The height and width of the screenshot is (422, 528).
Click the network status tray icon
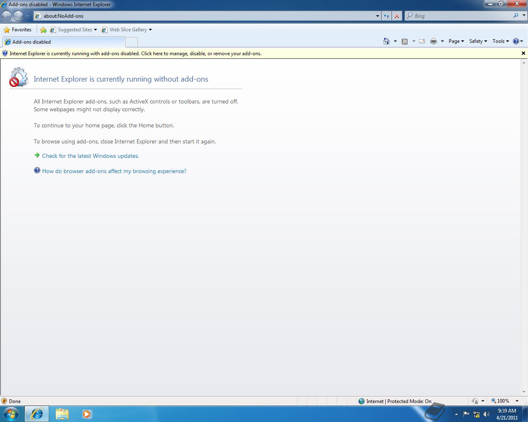tap(476, 414)
